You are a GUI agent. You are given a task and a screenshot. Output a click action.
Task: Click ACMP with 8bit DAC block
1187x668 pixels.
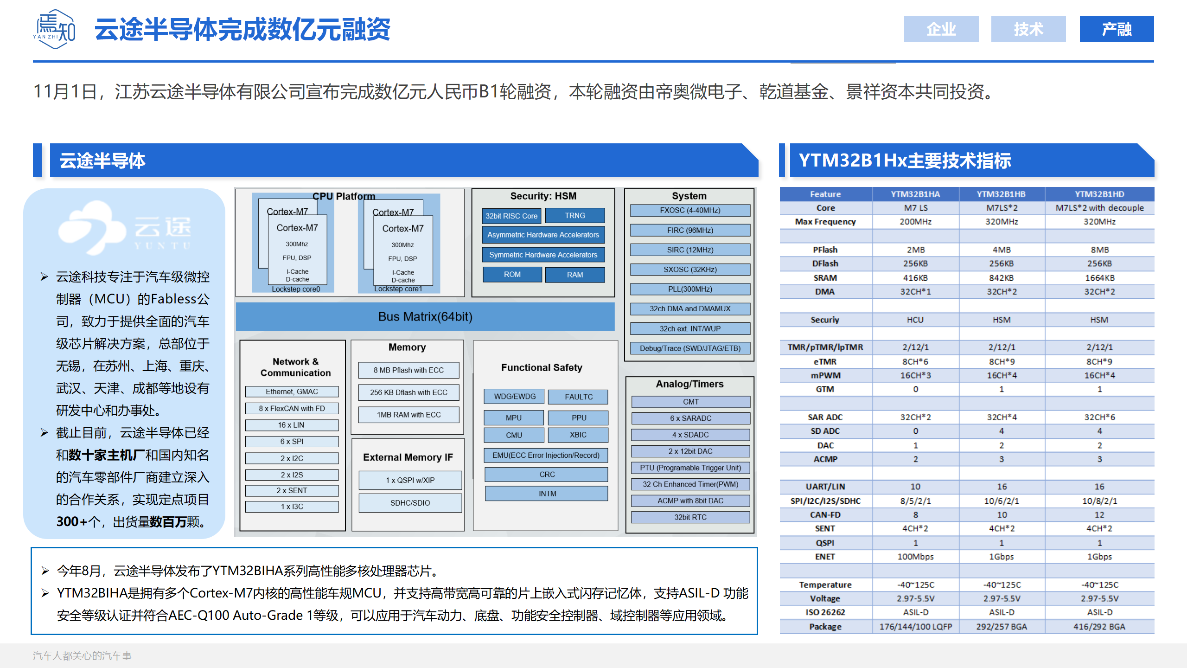[x=690, y=501]
